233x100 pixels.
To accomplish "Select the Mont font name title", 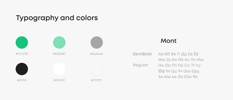I will [169, 41].
